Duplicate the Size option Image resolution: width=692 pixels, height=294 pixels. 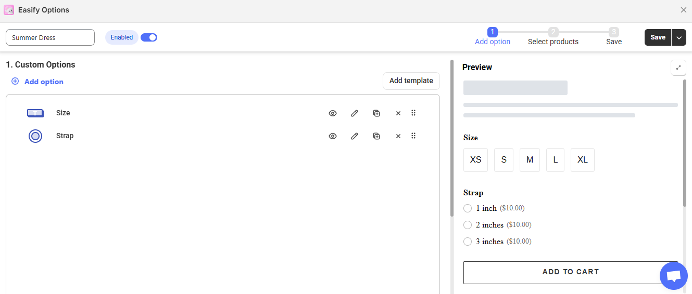pyautogui.click(x=376, y=113)
